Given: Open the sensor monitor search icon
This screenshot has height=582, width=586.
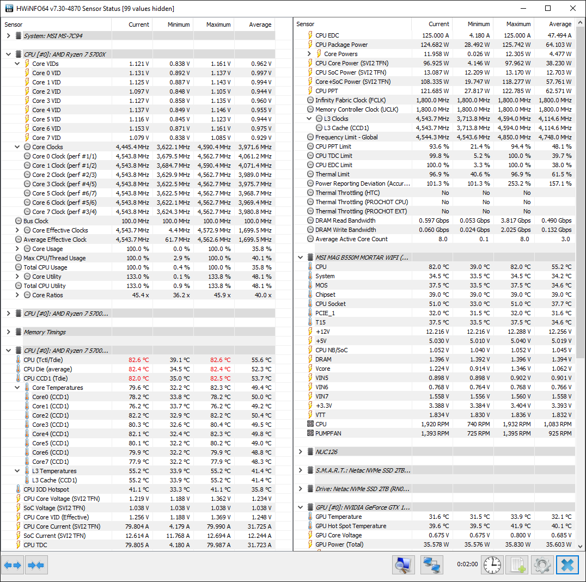Looking at the screenshot, I should pos(404,565).
